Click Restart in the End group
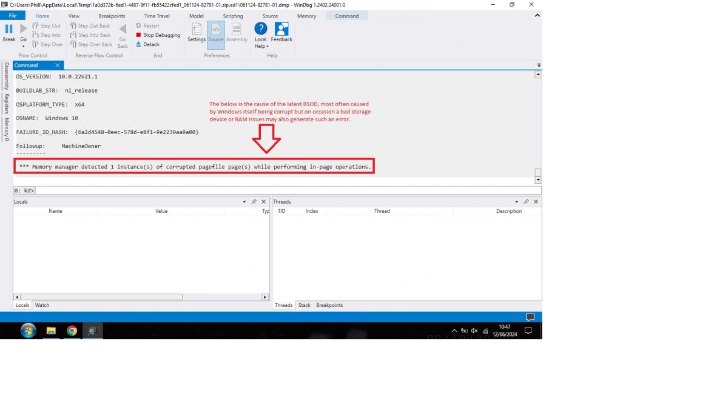 pos(147,25)
